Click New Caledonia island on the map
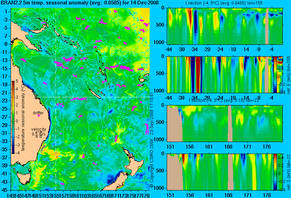This screenshot has width=291, height=198. pos(95,93)
